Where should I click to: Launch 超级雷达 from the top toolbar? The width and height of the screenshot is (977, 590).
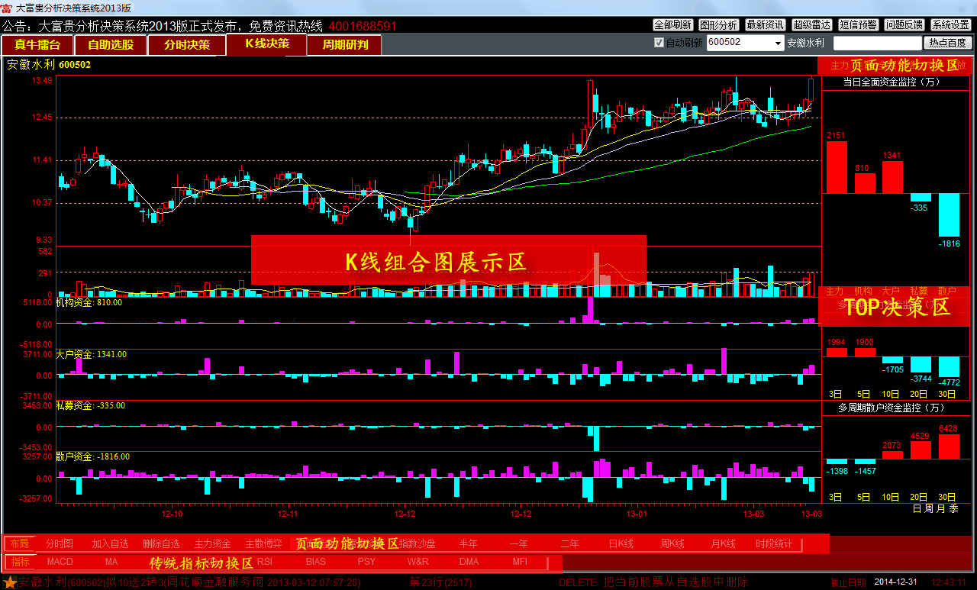click(811, 24)
